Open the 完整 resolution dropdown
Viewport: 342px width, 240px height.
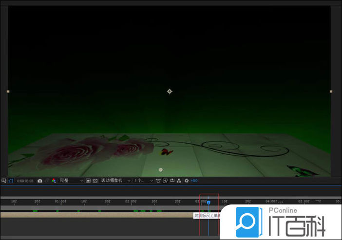coord(71,181)
